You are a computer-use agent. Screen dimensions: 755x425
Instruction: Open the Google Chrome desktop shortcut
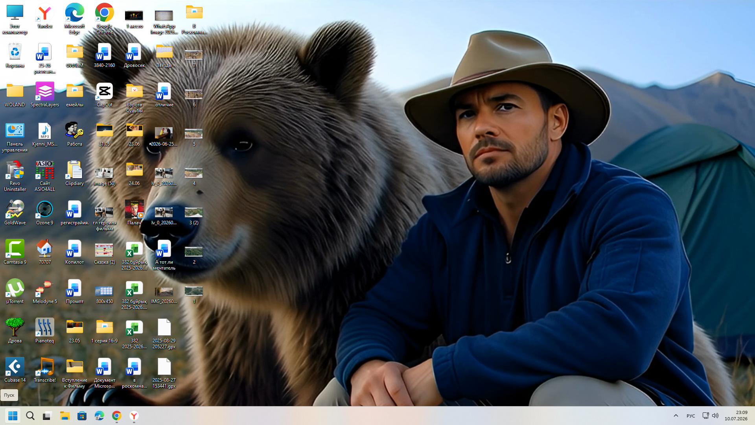pos(104,18)
